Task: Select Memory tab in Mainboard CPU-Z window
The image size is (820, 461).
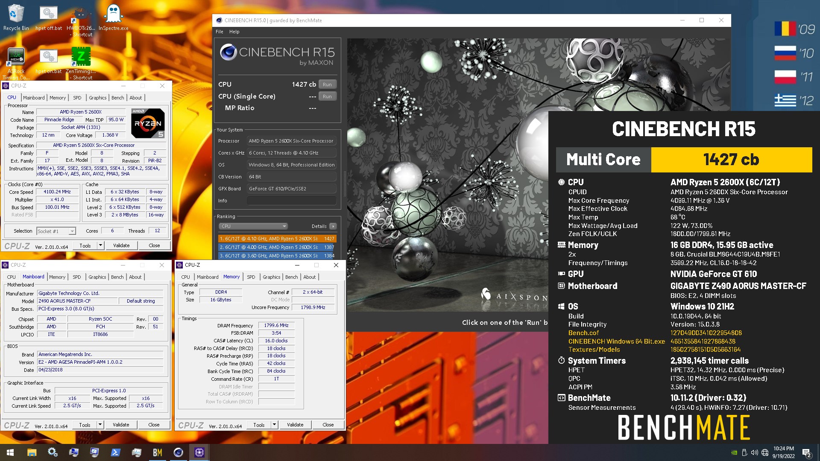Action: point(57,277)
